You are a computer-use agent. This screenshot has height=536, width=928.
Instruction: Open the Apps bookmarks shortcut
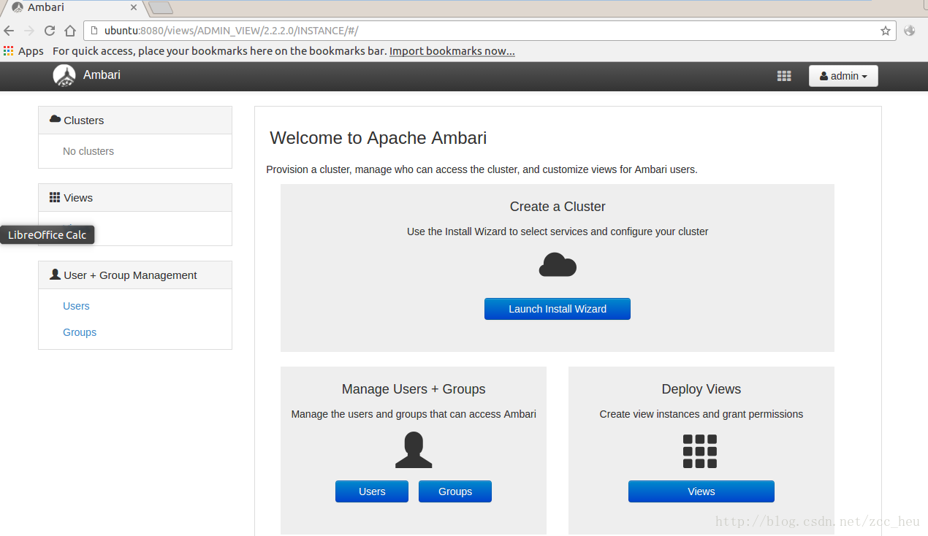pos(23,51)
